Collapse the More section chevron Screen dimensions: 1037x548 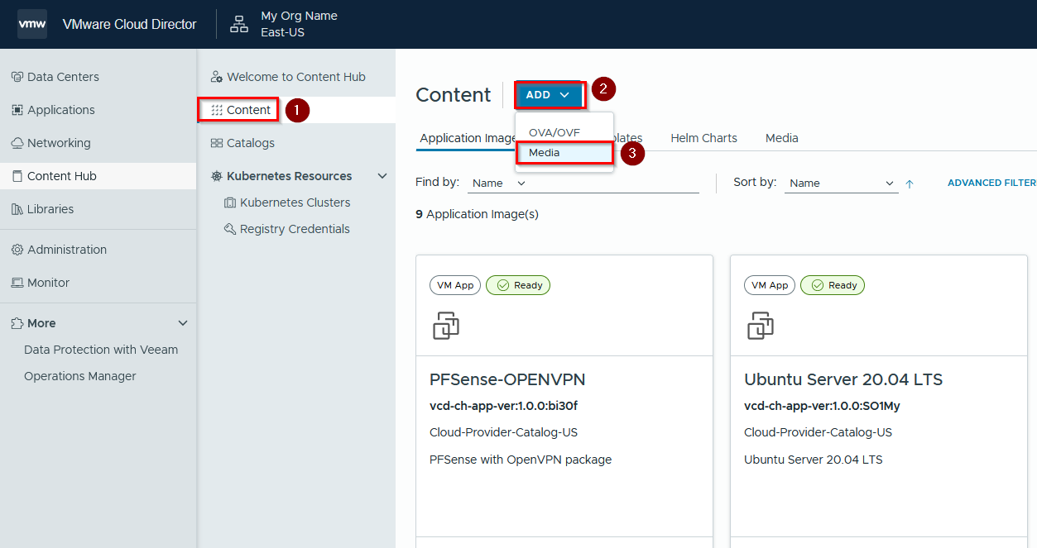point(183,323)
